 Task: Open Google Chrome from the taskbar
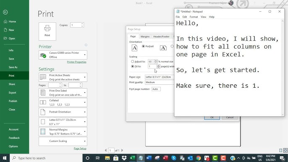[198, 158]
